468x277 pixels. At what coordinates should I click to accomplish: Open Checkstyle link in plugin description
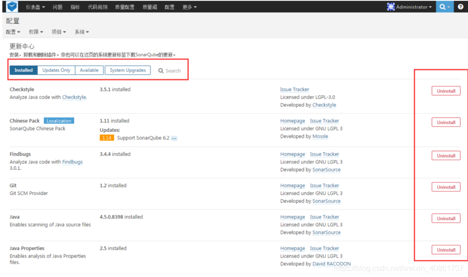point(74,97)
